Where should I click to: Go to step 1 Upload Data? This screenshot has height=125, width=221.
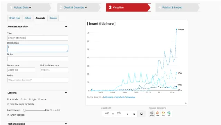tap(29, 8)
